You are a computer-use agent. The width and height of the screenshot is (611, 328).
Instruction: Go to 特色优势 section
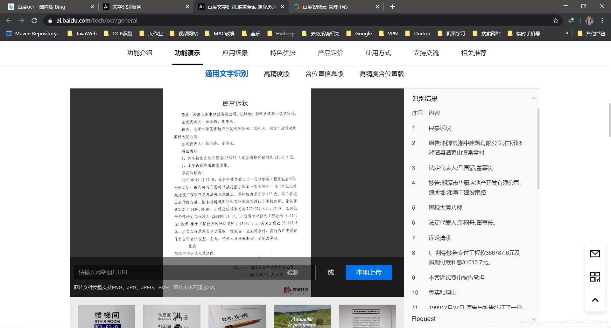[x=283, y=53]
